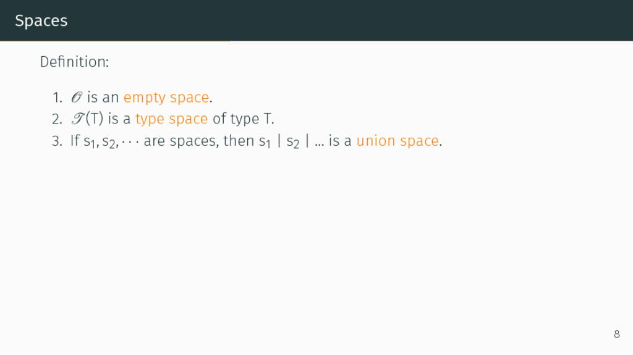Click the orange progress bar under title
Screen dimensions: 633x355
tap(115, 41)
